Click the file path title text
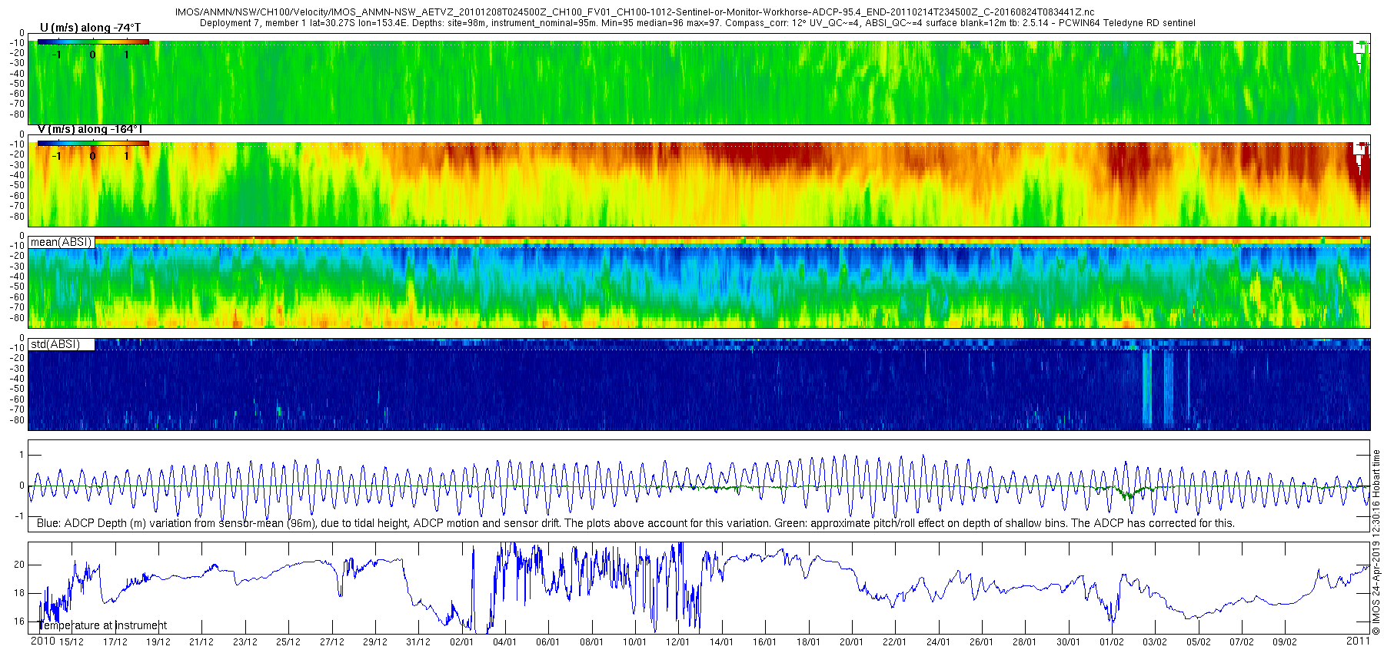This screenshot has width=1384, height=653. click(x=635, y=13)
